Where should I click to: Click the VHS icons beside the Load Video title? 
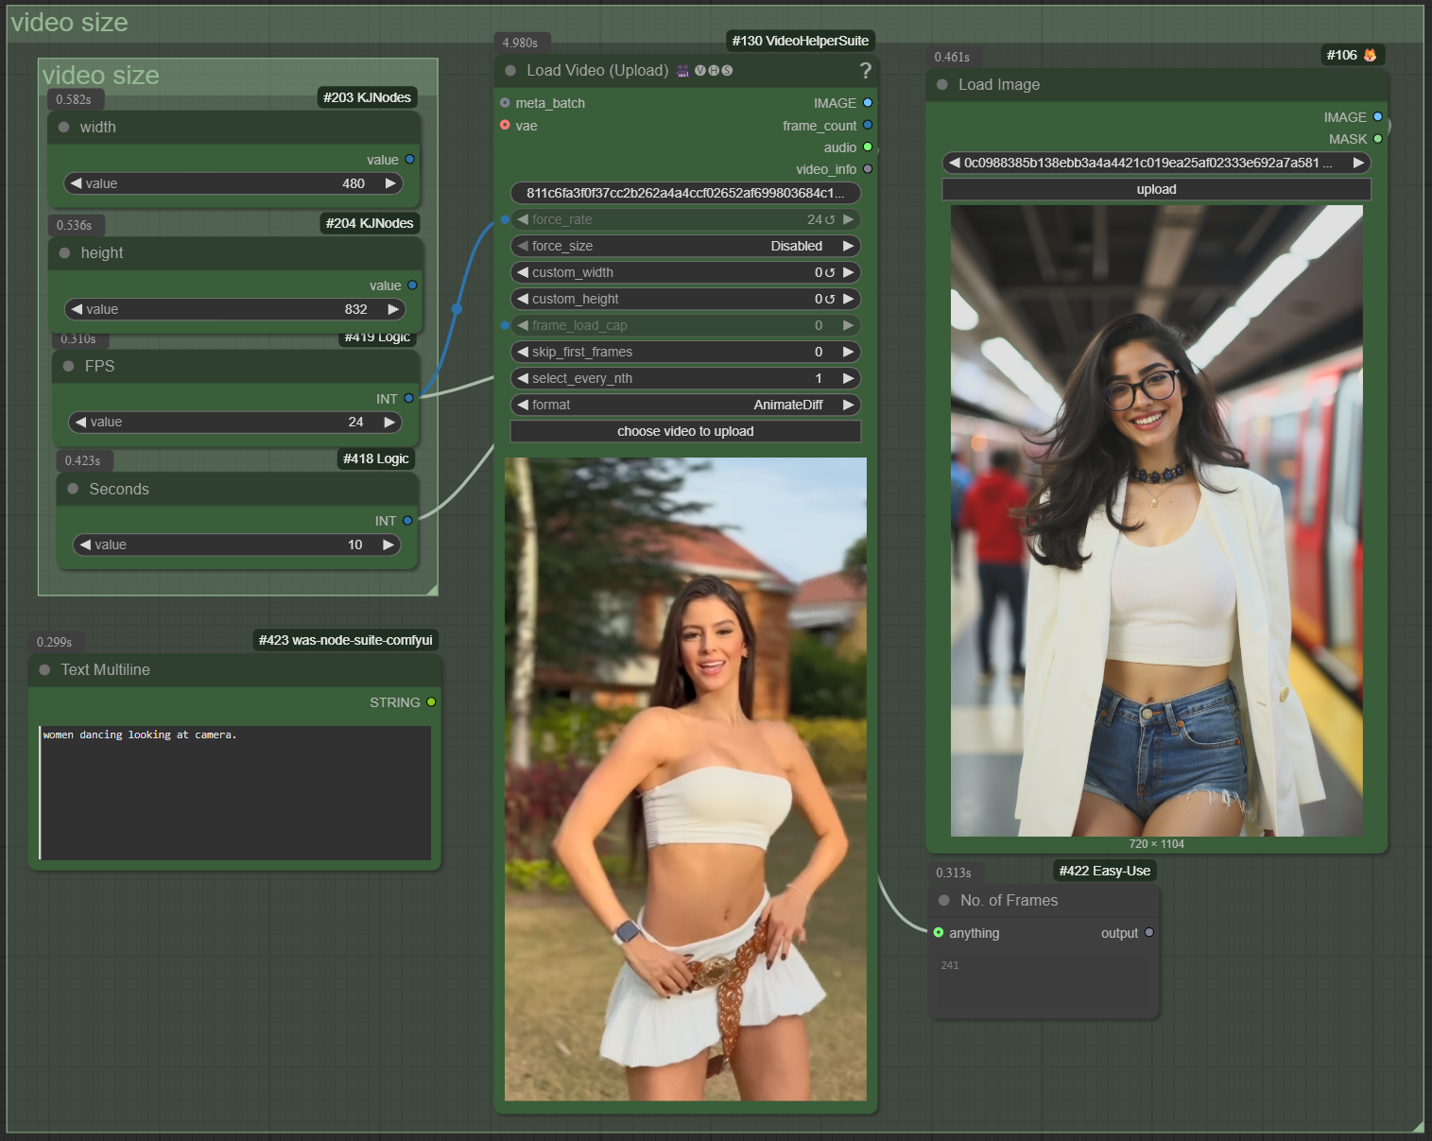click(704, 71)
